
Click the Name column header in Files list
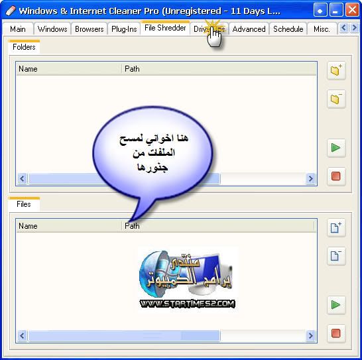tap(69, 226)
